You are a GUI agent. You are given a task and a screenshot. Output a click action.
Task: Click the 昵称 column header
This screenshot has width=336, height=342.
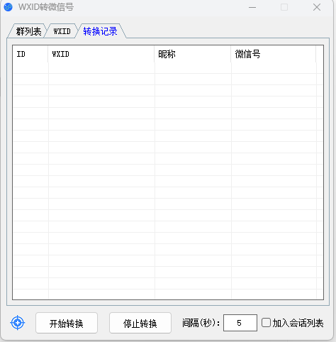pos(193,54)
